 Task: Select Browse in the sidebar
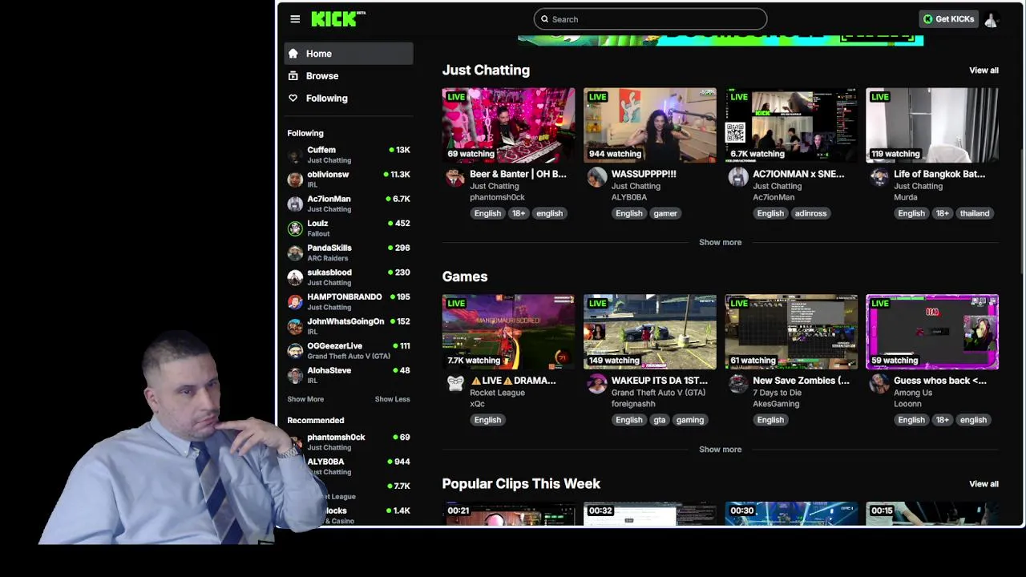tap(349, 76)
